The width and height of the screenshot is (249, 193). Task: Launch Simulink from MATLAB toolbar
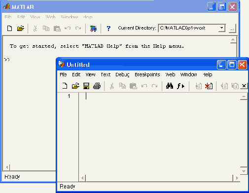[x=93, y=29]
